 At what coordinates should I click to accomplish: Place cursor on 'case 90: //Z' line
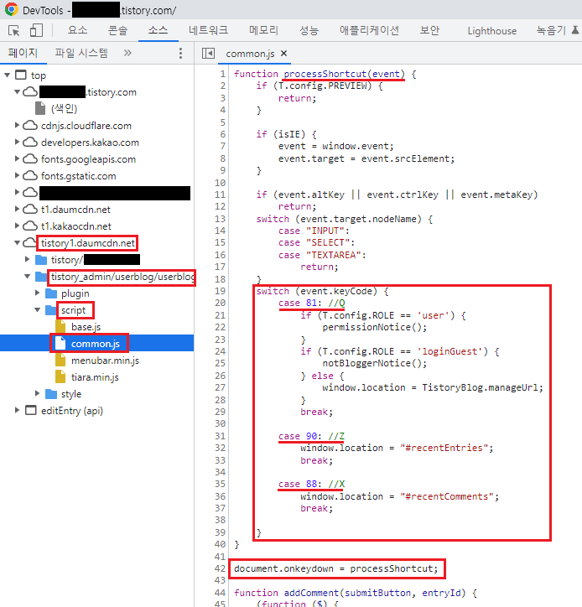tap(311, 436)
